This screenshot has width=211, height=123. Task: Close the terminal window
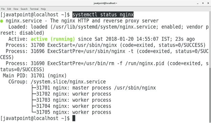point(208,3)
